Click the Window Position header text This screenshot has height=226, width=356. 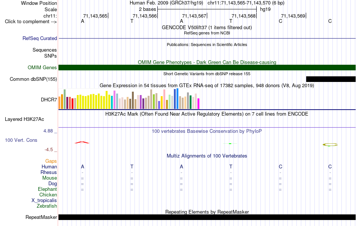point(39,3)
